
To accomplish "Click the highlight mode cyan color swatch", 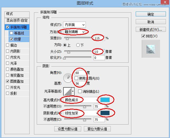I will 105,100.
